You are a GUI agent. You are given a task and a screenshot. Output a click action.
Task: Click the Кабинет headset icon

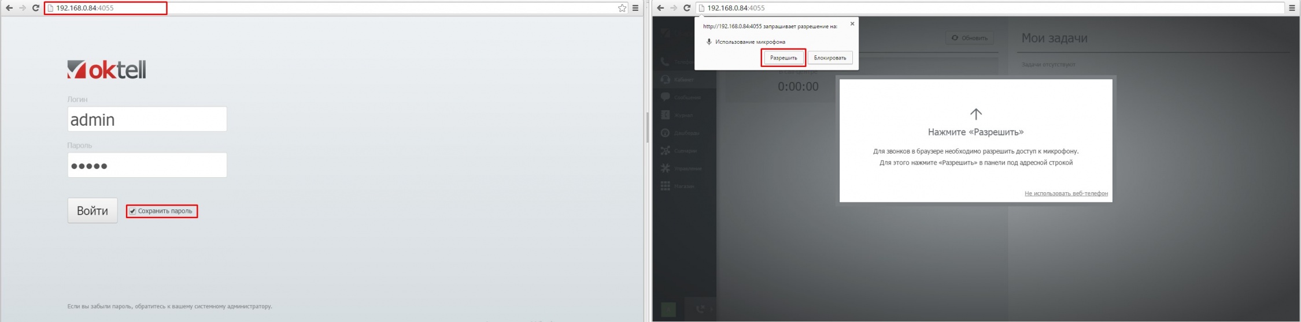coord(666,79)
